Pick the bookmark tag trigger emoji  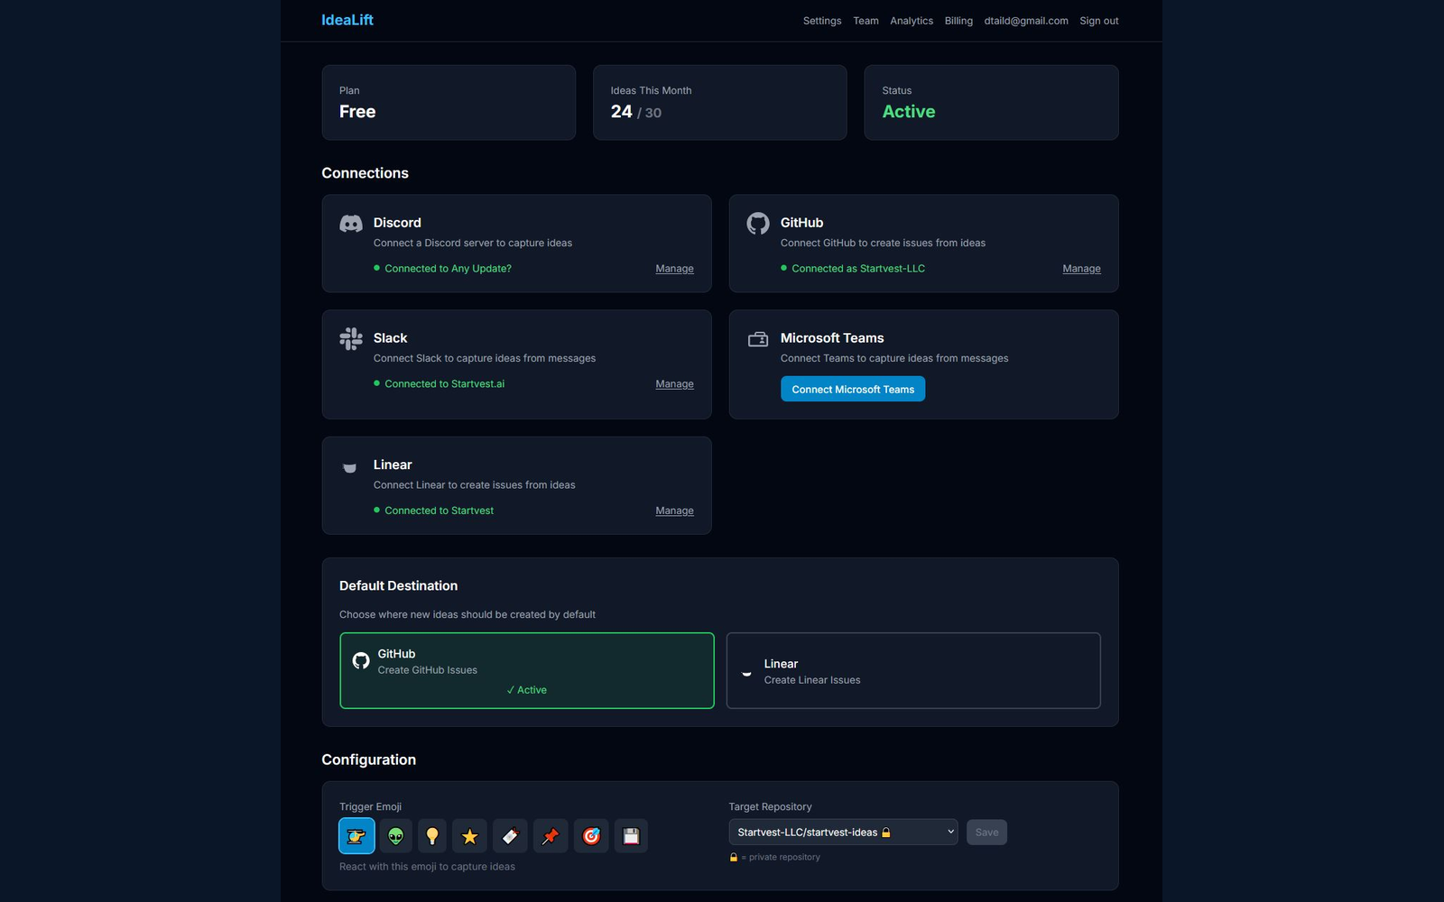[x=510, y=835]
